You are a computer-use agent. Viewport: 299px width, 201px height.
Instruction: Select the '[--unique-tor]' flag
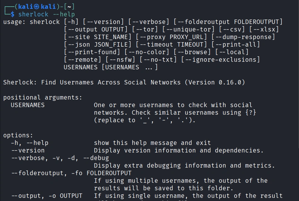(x=188, y=30)
